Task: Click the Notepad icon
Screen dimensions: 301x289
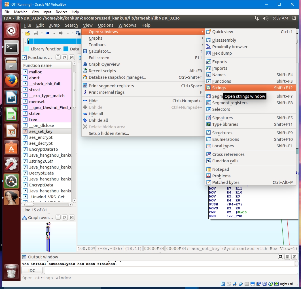Action: click(209, 169)
